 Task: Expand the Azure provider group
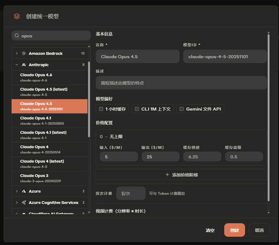point(17,191)
